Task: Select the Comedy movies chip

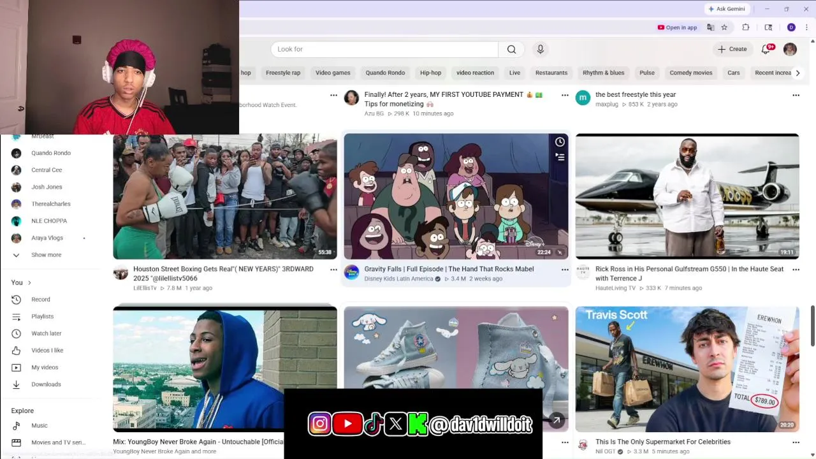Action: coord(690,73)
